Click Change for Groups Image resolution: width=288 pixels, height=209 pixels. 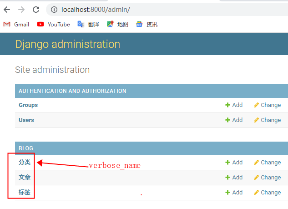(267, 105)
